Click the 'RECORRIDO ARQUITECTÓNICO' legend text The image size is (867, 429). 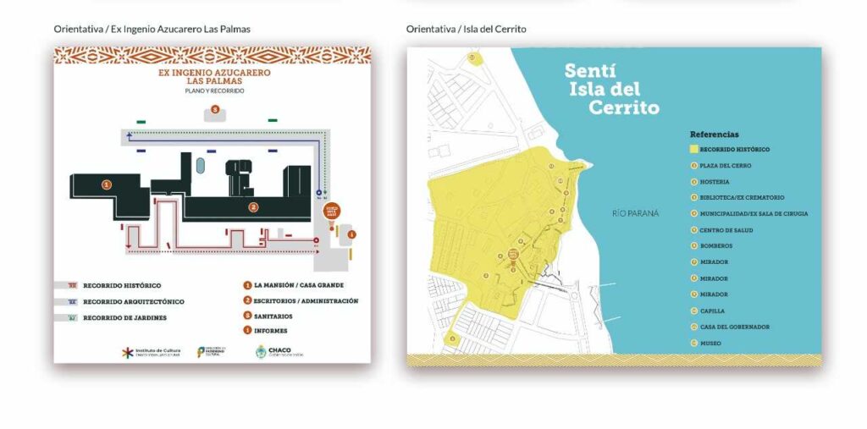134,302
